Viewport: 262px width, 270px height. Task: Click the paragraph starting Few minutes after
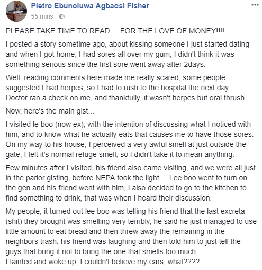tap(131, 183)
